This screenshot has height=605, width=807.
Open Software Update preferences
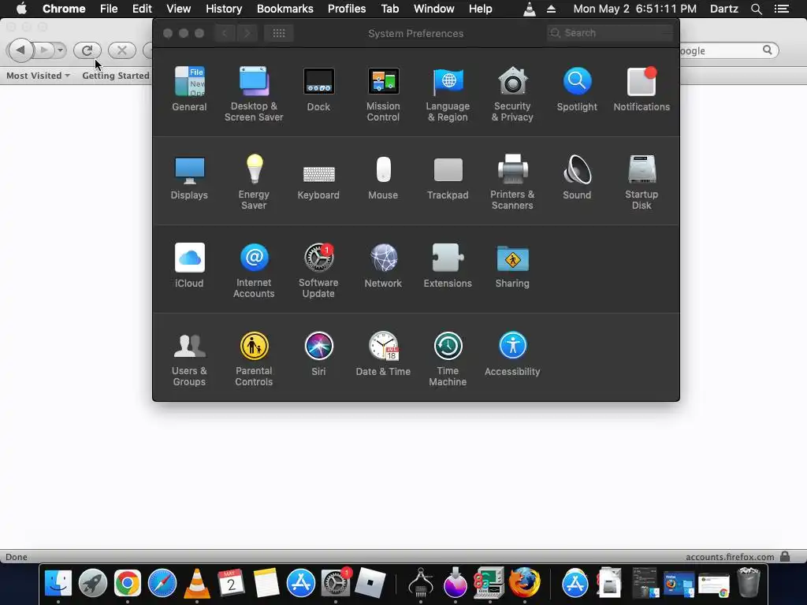[x=318, y=271]
